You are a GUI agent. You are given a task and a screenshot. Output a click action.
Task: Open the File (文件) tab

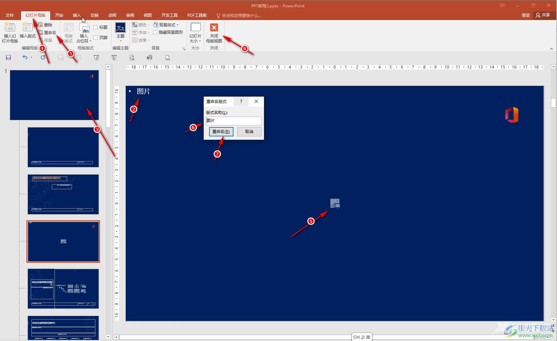(x=10, y=15)
